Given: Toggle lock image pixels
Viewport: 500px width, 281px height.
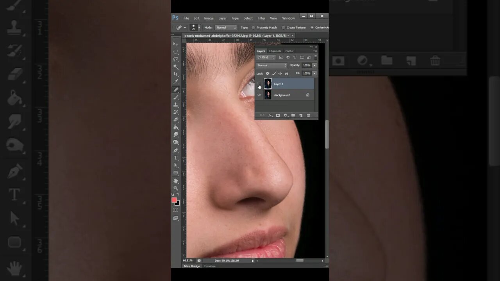Looking at the screenshot, I should (274, 73).
